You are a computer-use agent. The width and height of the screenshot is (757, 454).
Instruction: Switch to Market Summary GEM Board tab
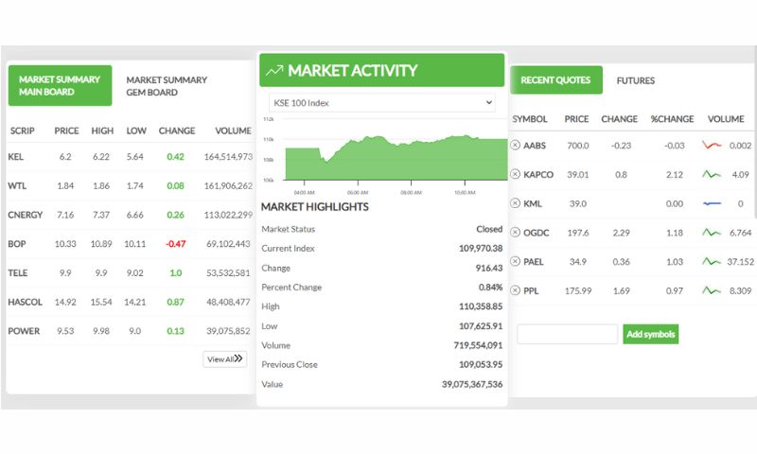(167, 86)
